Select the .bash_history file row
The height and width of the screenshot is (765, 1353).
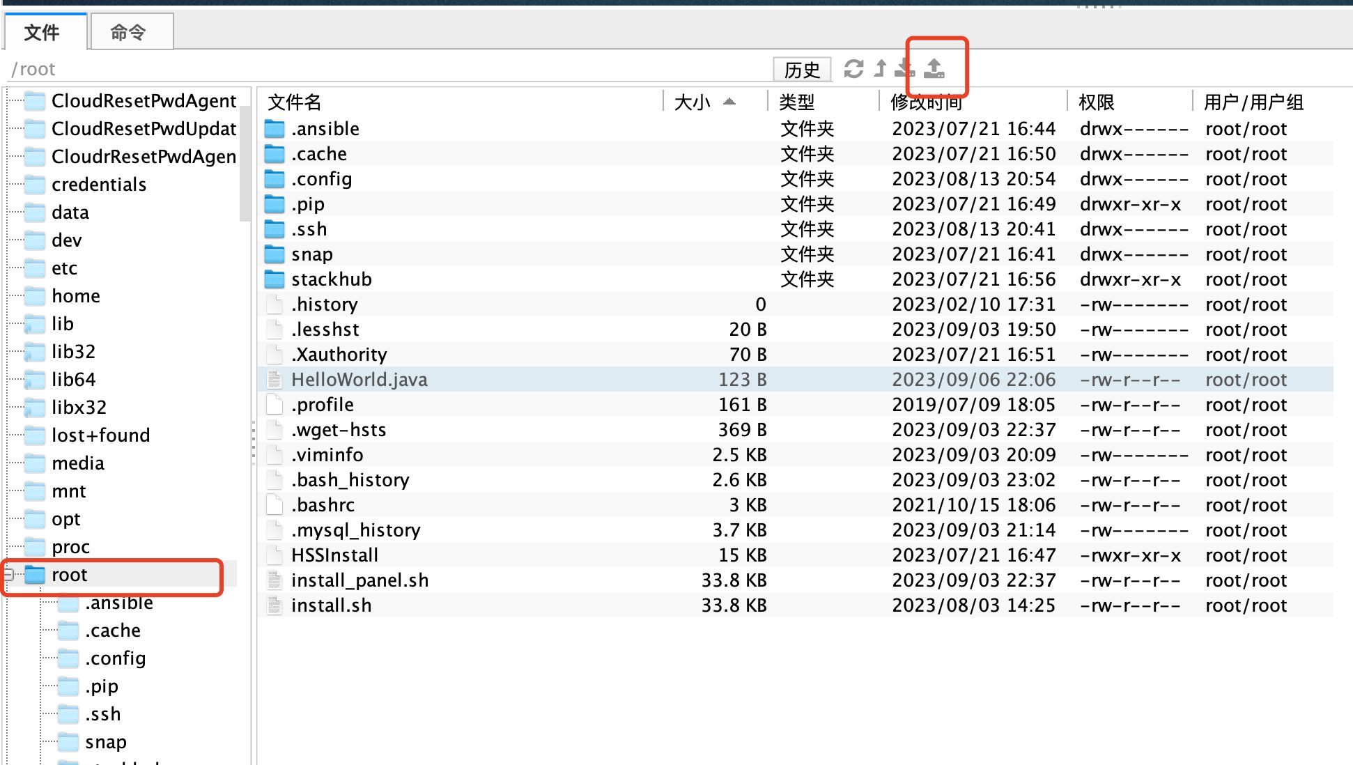point(350,480)
